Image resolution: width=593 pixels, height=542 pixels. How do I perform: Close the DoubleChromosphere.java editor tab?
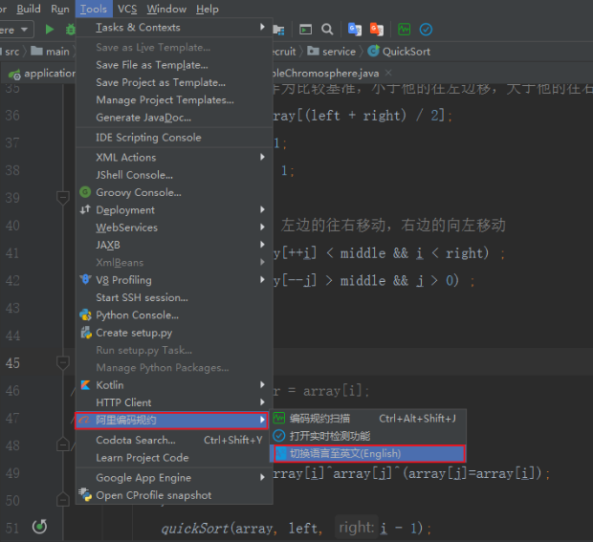(x=388, y=73)
